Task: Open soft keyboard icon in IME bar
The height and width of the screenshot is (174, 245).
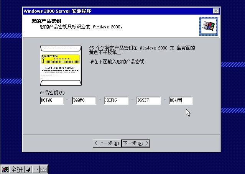Action: (x=43, y=169)
